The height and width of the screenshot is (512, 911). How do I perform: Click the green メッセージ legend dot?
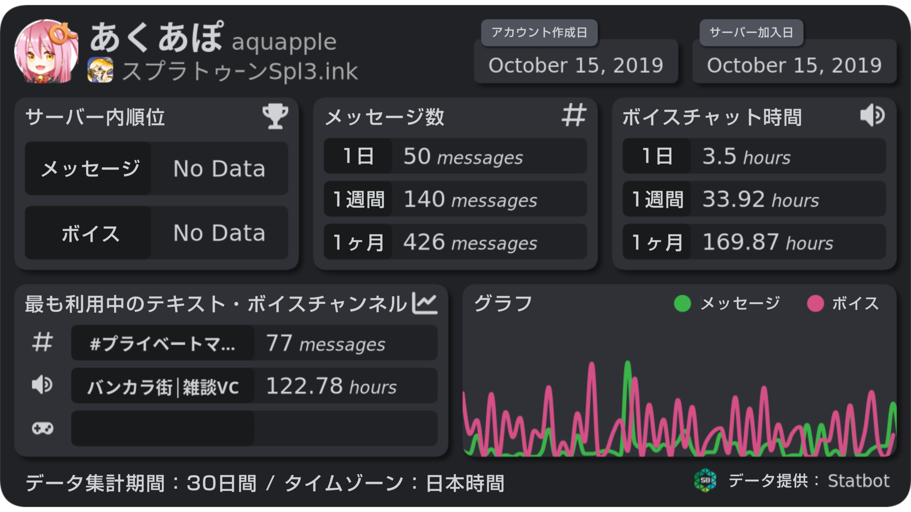682,304
